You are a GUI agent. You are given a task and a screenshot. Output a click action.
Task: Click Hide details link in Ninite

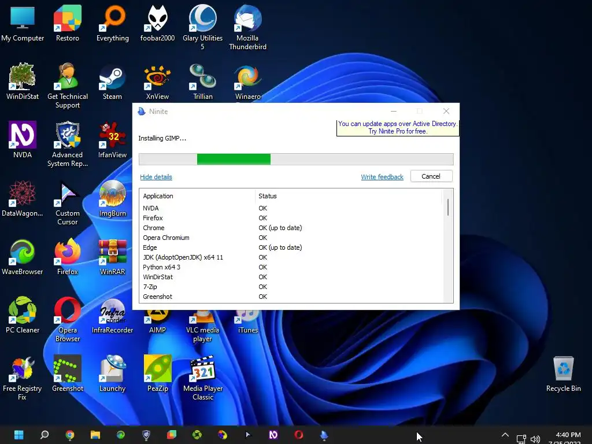click(x=156, y=177)
